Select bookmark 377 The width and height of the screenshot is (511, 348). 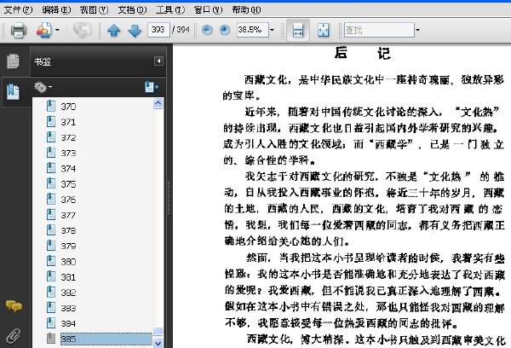coord(68,215)
